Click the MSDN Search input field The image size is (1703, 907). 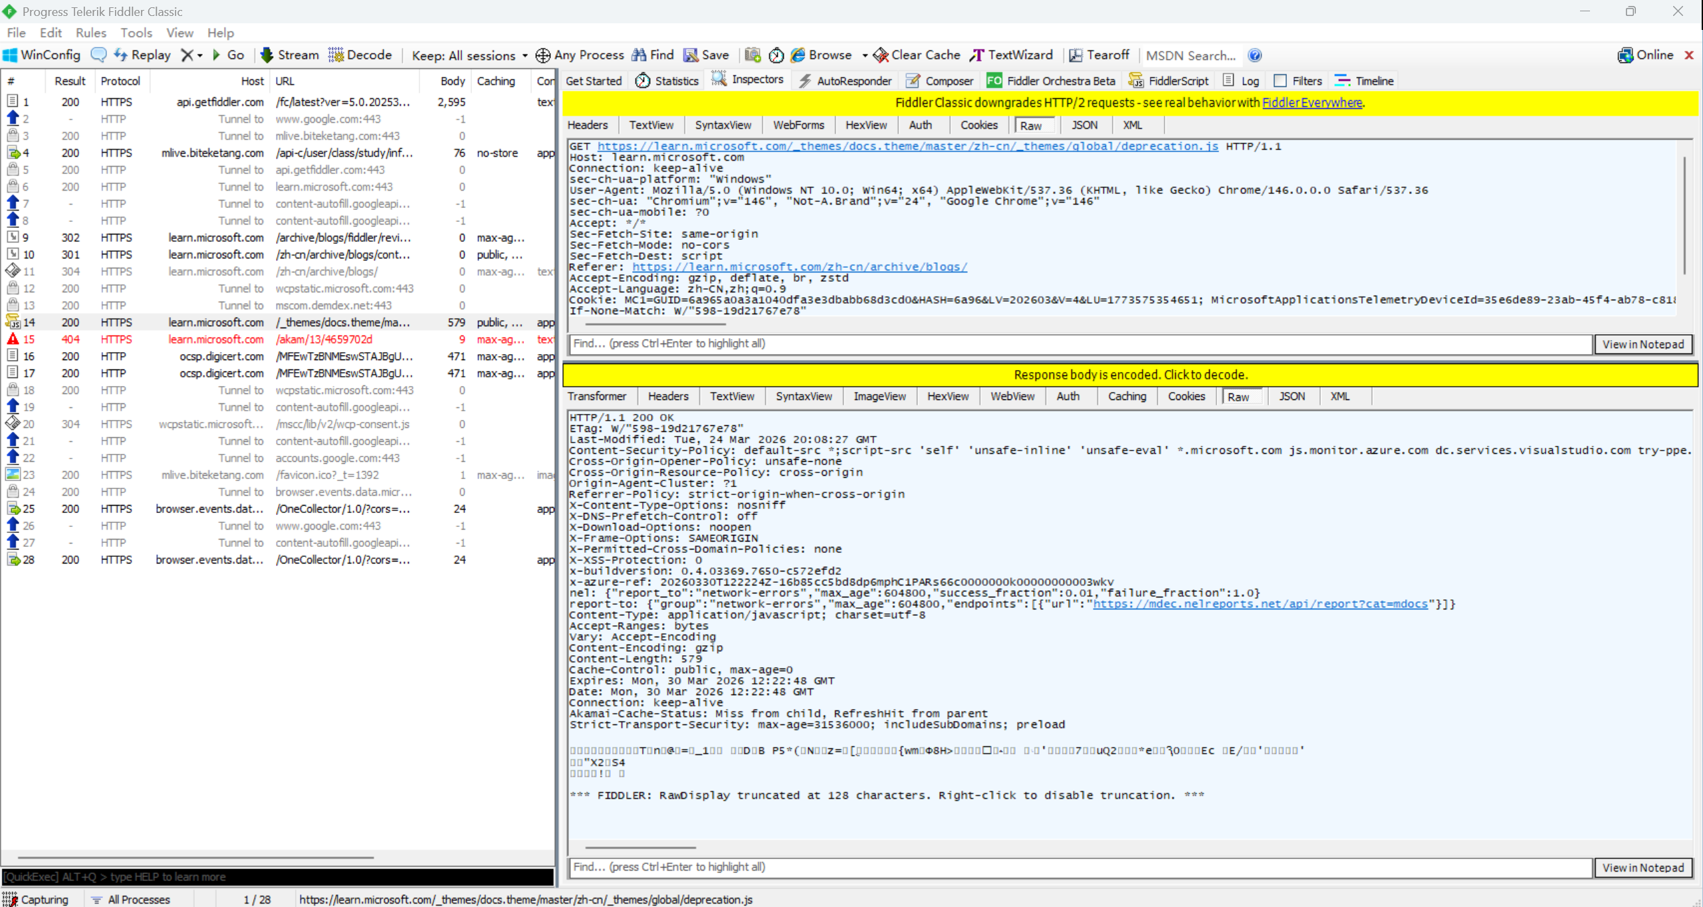(1191, 55)
